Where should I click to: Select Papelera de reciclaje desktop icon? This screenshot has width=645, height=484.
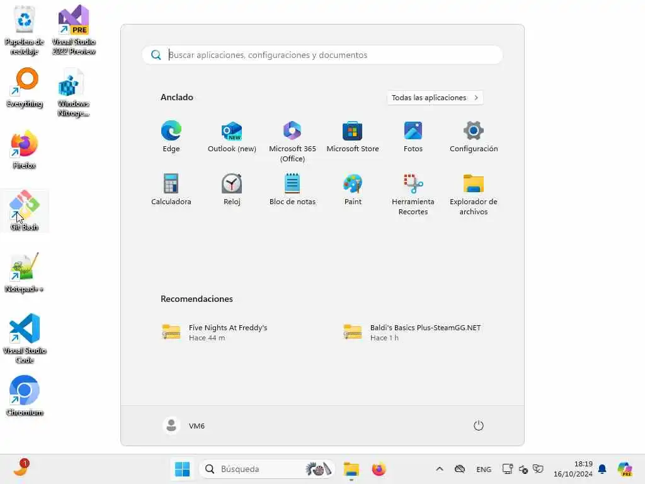point(25,30)
